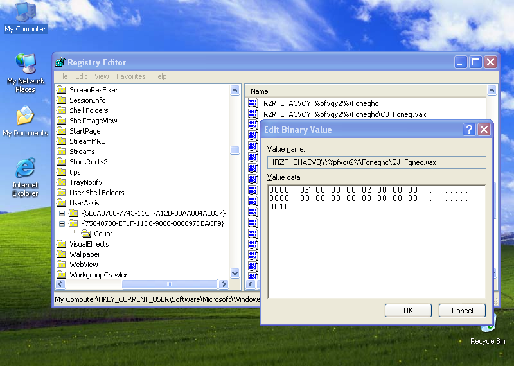Viewport: 514px width, 366px height.
Task: Select the Count subkey label
Action: coord(103,234)
